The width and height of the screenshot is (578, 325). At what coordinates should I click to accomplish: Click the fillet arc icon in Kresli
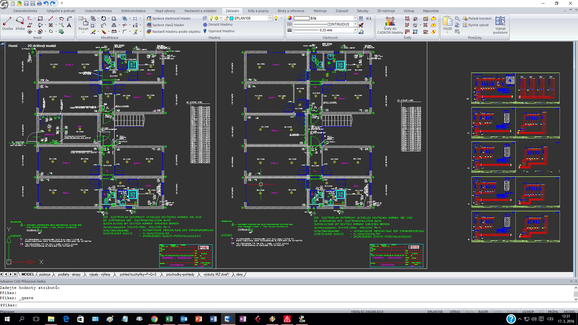click(69, 18)
